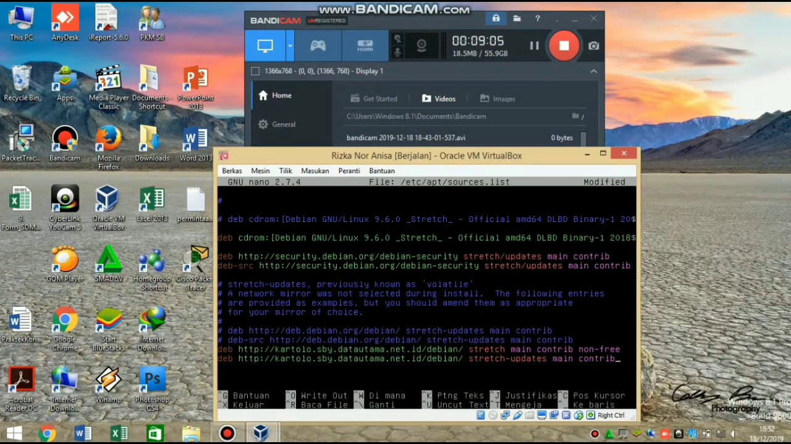
Task: Select Bandicam game recording mode
Action: [318, 46]
